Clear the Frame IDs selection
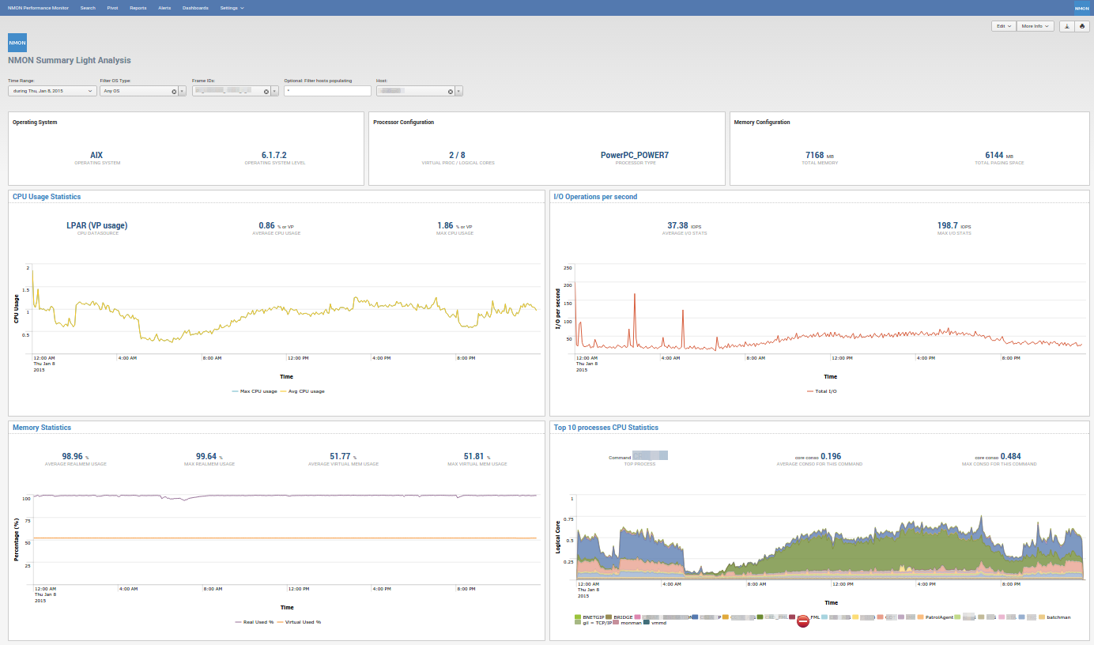 click(x=266, y=92)
